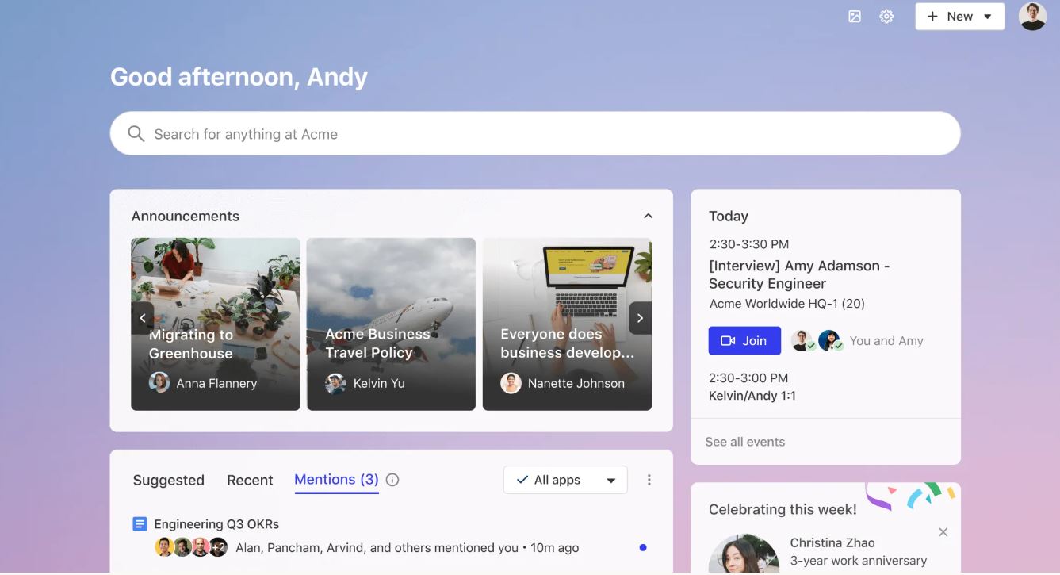Click Acme Worldwide HQ-1 (20) location
This screenshot has width=1060, height=575.
(787, 304)
